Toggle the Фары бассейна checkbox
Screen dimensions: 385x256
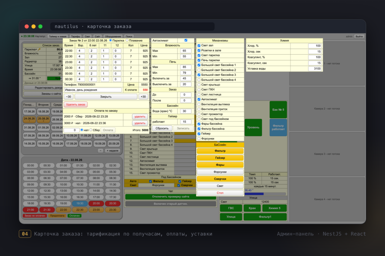tap(199, 124)
